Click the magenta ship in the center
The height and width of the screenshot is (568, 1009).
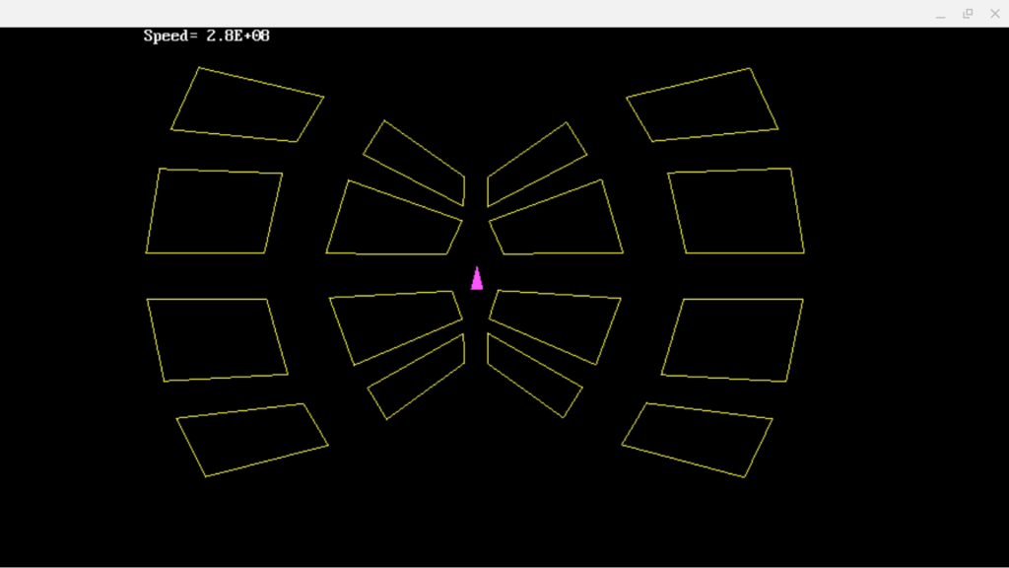(x=477, y=279)
